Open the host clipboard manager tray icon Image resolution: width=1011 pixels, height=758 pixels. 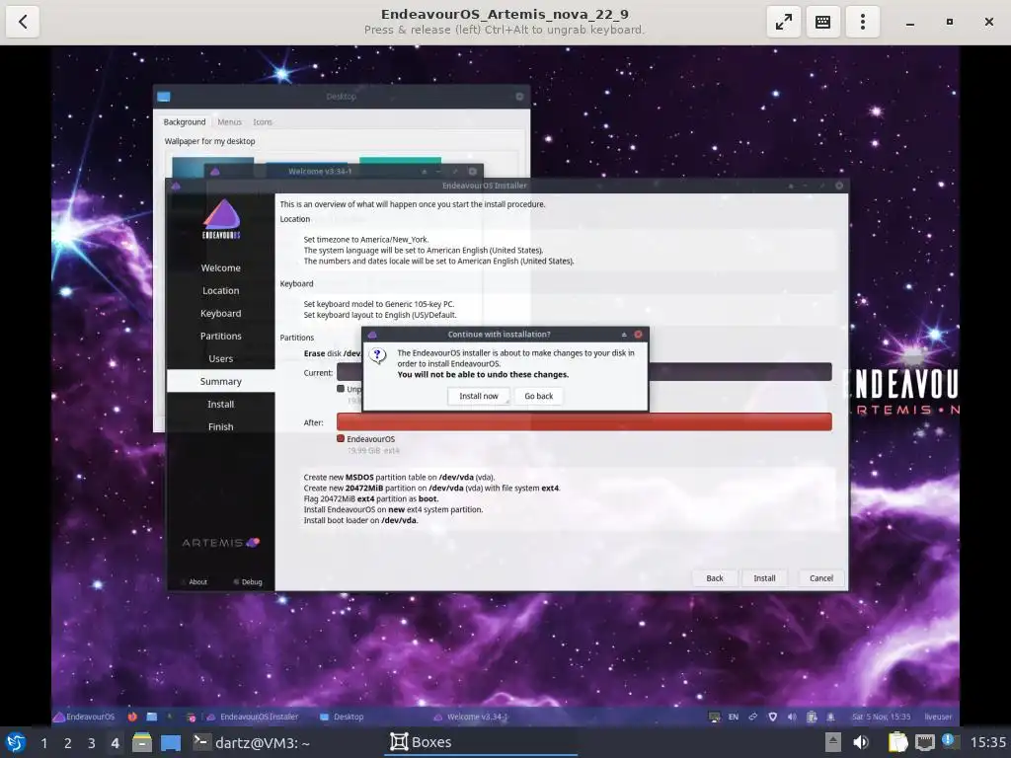(x=897, y=742)
